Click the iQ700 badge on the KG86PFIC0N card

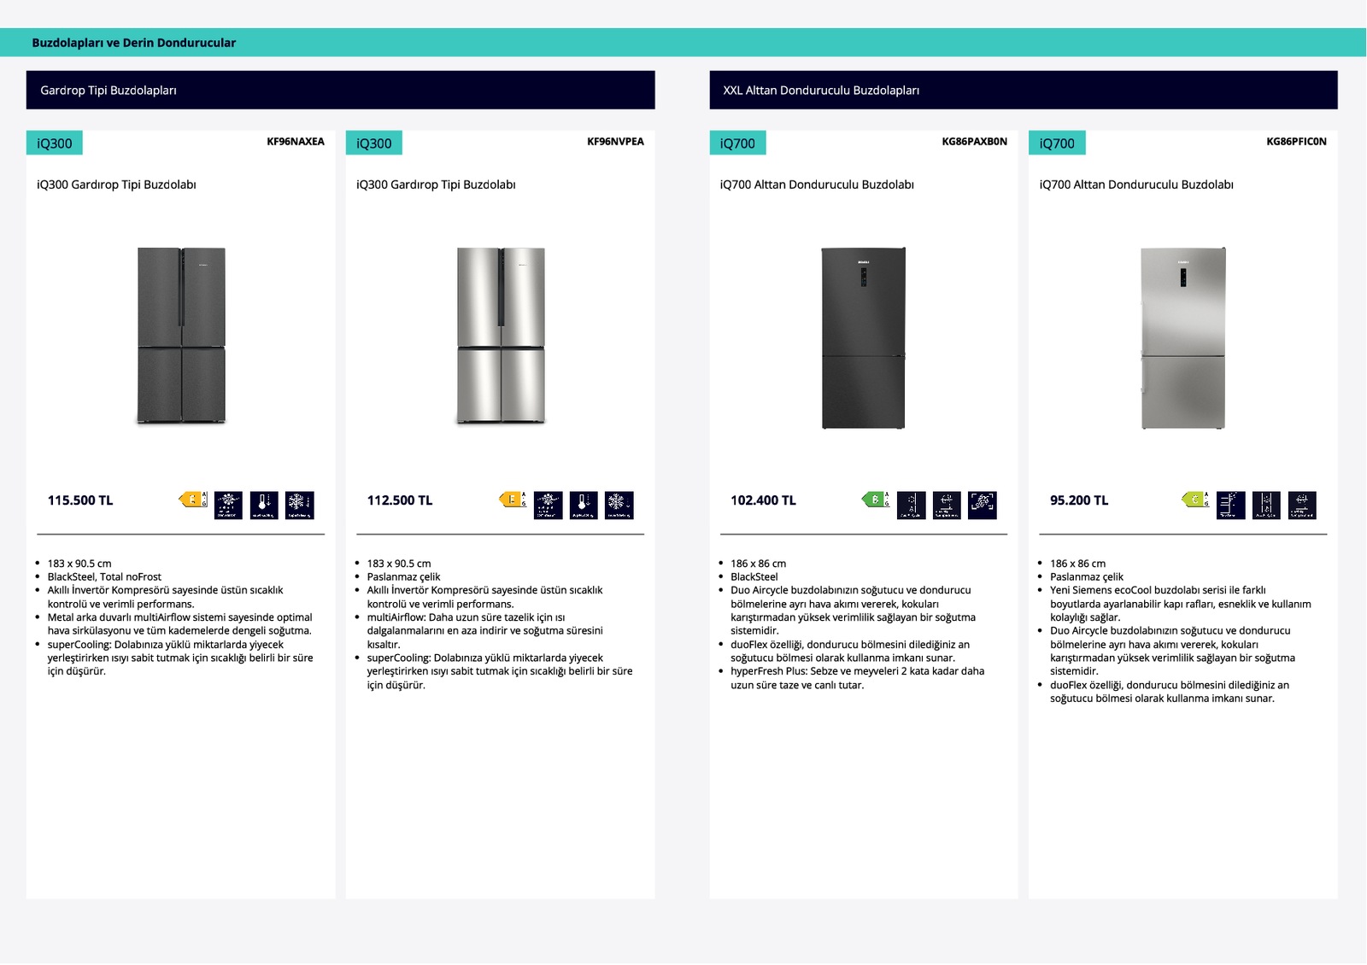click(1057, 143)
